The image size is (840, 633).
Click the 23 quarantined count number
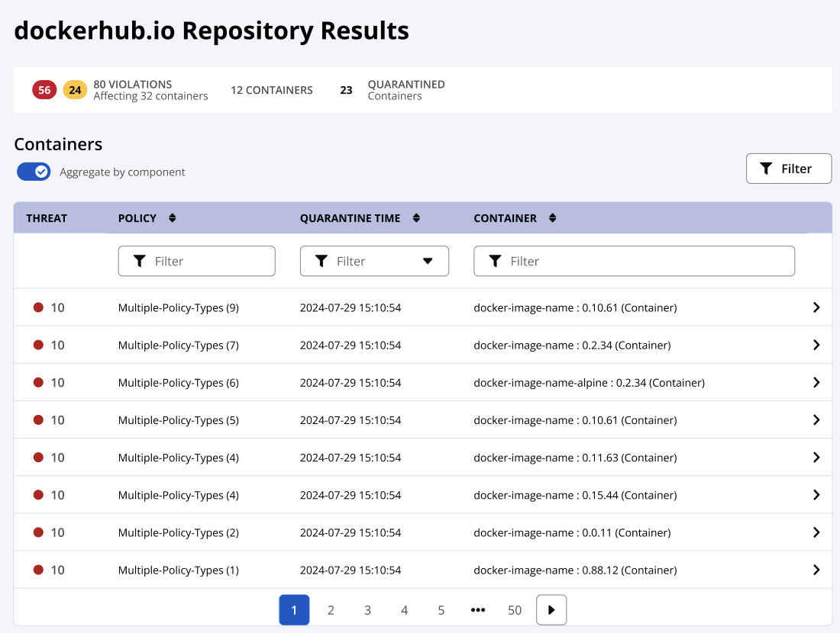pos(346,90)
